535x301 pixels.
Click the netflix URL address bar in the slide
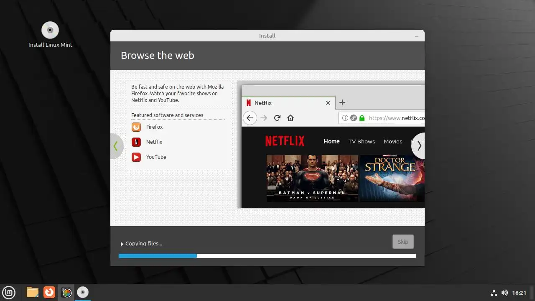(x=382, y=118)
